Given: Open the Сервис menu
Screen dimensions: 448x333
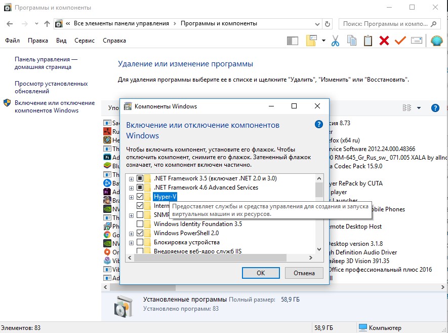Looking at the screenshot, I should pos(85,41).
